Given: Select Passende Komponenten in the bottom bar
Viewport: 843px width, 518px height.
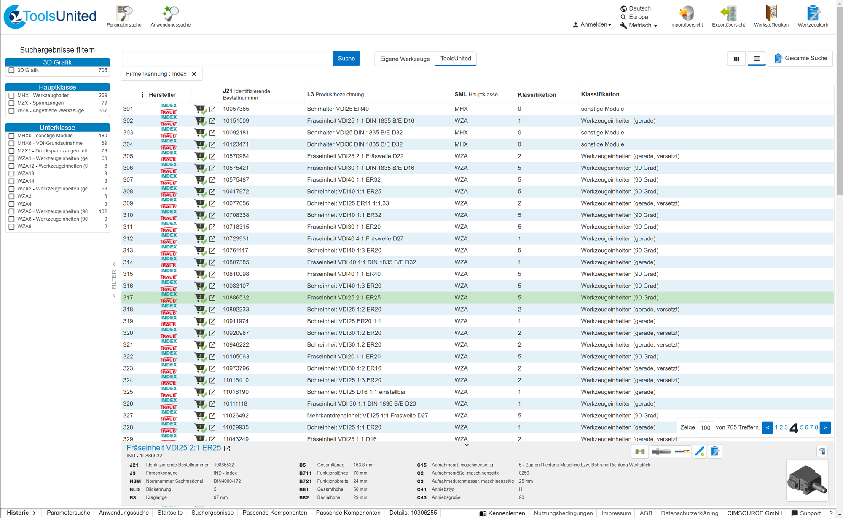Looking at the screenshot, I should click(x=274, y=513).
